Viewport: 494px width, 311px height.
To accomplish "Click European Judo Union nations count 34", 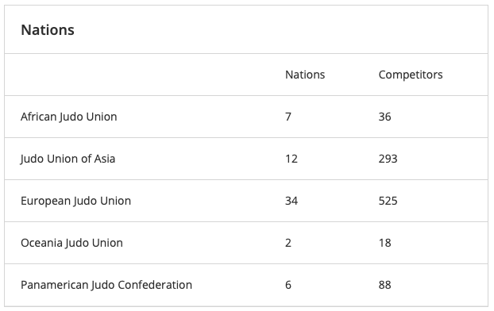I will [291, 201].
